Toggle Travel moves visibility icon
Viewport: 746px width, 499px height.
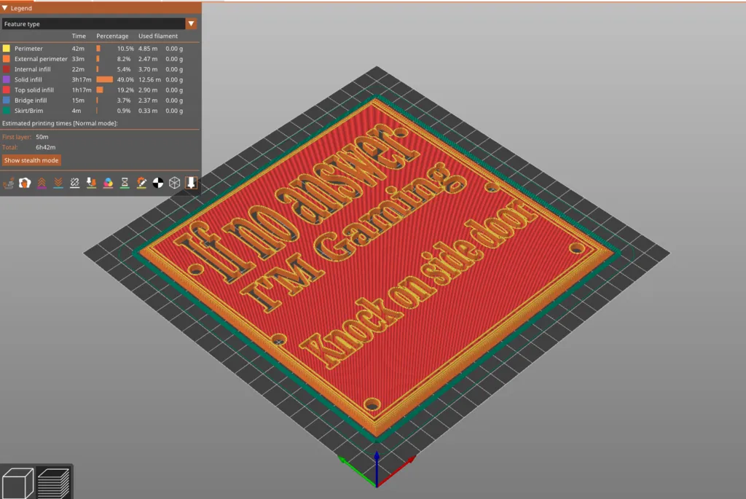[9, 183]
